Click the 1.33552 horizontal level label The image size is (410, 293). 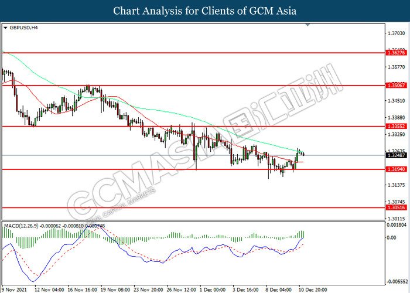pos(397,127)
